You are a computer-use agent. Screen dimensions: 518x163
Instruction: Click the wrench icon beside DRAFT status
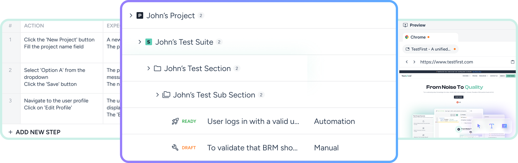(x=175, y=148)
